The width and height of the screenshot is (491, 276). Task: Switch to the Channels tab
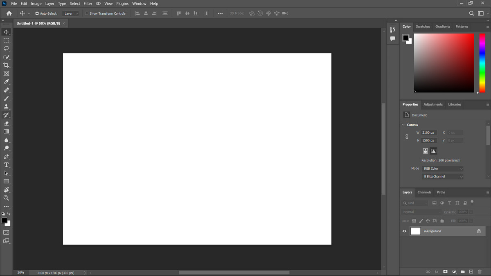pos(424,192)
